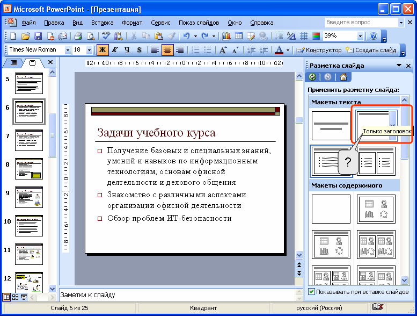Click the Back arrow in task pane

point(312,77)
